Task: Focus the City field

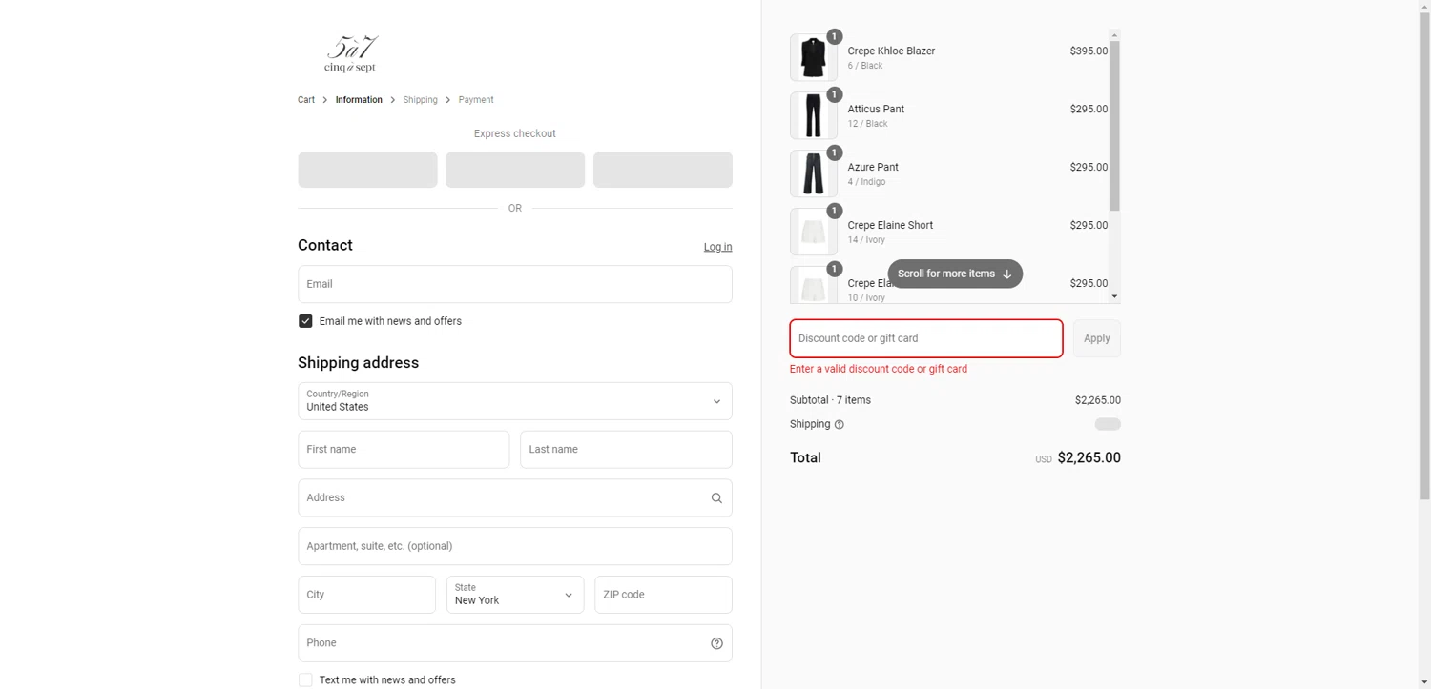Action: pos(366,595)
